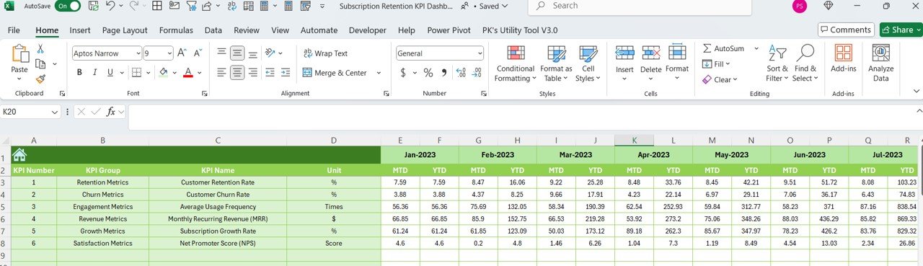Click Increase Indent icon

tap(286, 73)
